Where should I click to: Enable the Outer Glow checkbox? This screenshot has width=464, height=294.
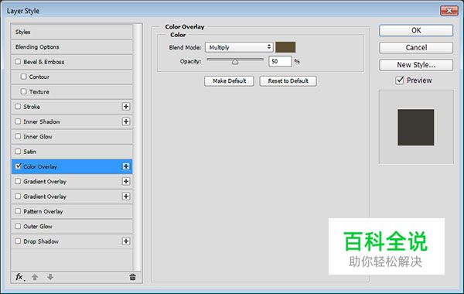point(18,226)
